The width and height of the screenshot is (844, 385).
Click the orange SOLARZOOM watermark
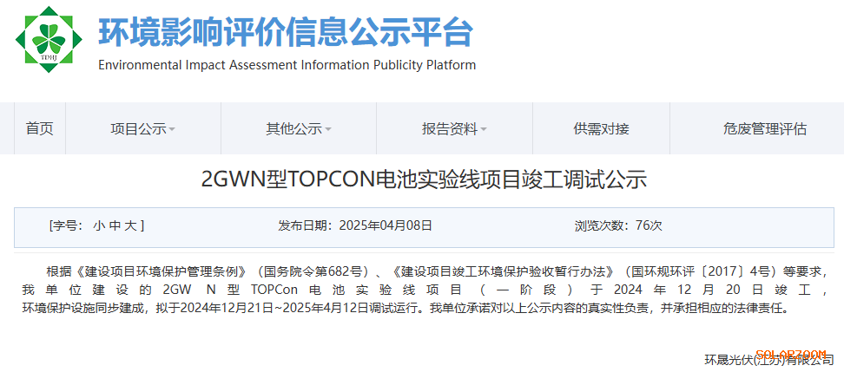[x=790, y=354]
